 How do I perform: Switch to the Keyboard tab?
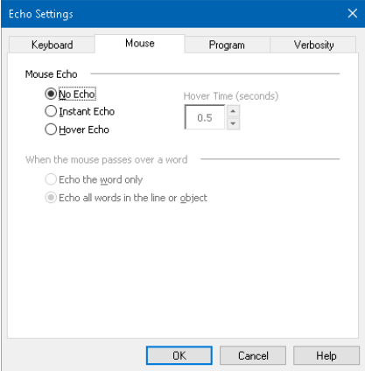point(52,45)
